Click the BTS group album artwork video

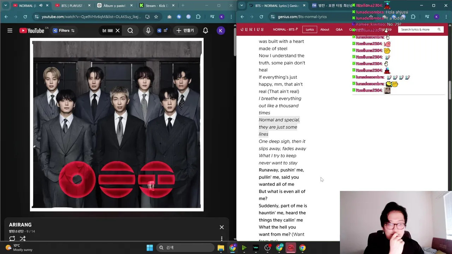click(117, 125)
